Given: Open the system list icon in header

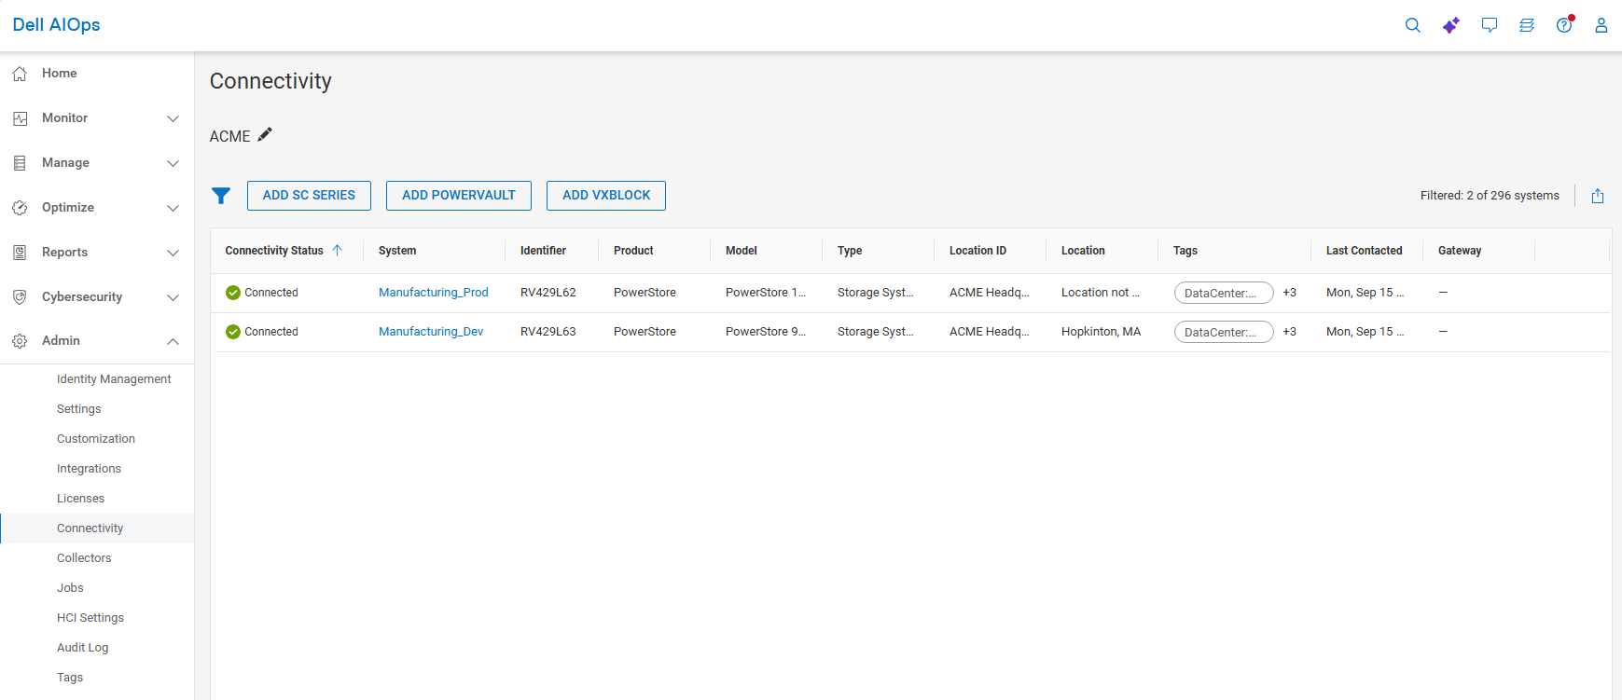Looking at the screenshot, I should pyautogui.click(x=1526, y=25).
